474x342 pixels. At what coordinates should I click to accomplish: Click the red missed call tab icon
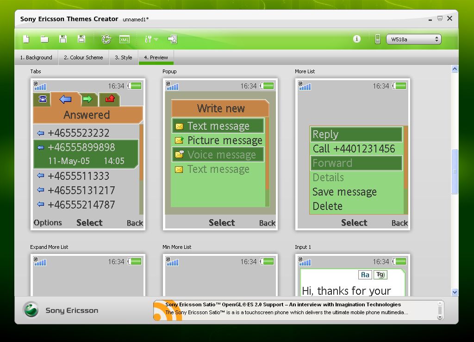tap(110, 99)
